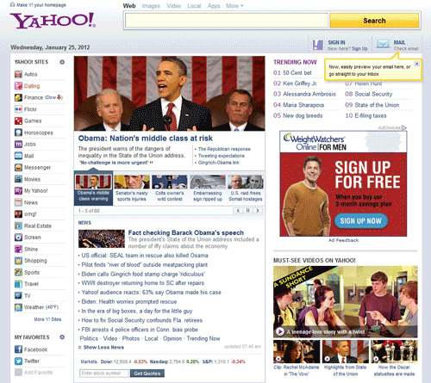Image resolution: width=431 pixels, height=383 pixels.
Task: Expand the More search menu
Action: (x=234, y=6)
